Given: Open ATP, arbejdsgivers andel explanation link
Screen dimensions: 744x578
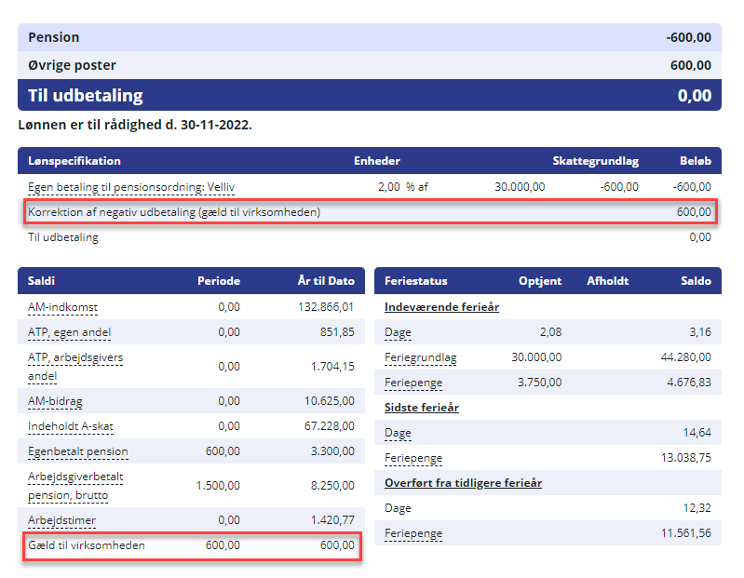Looking at the screenshot, I should 75,367.
